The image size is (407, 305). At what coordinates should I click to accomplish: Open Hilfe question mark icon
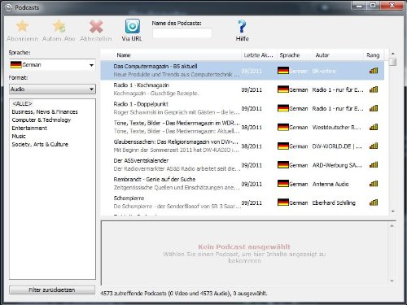point(242,26)
